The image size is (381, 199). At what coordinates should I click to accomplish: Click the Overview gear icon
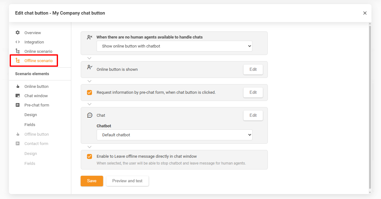click(18, 33)
